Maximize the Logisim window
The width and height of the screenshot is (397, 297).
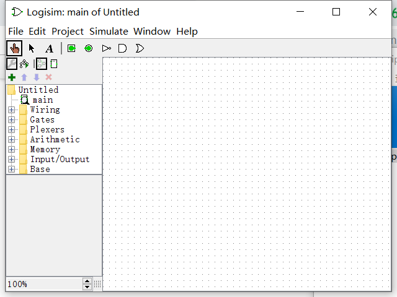[x=336, y=12]
